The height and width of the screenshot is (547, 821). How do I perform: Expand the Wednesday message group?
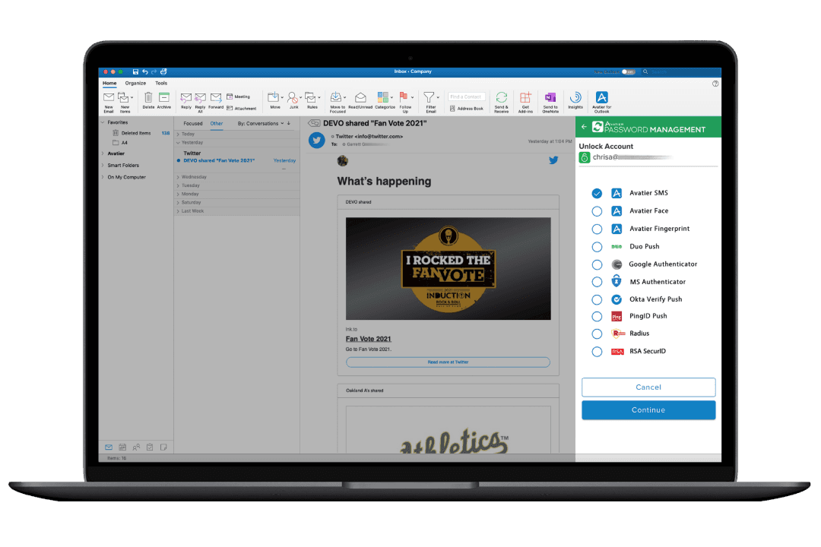[178, 177]
